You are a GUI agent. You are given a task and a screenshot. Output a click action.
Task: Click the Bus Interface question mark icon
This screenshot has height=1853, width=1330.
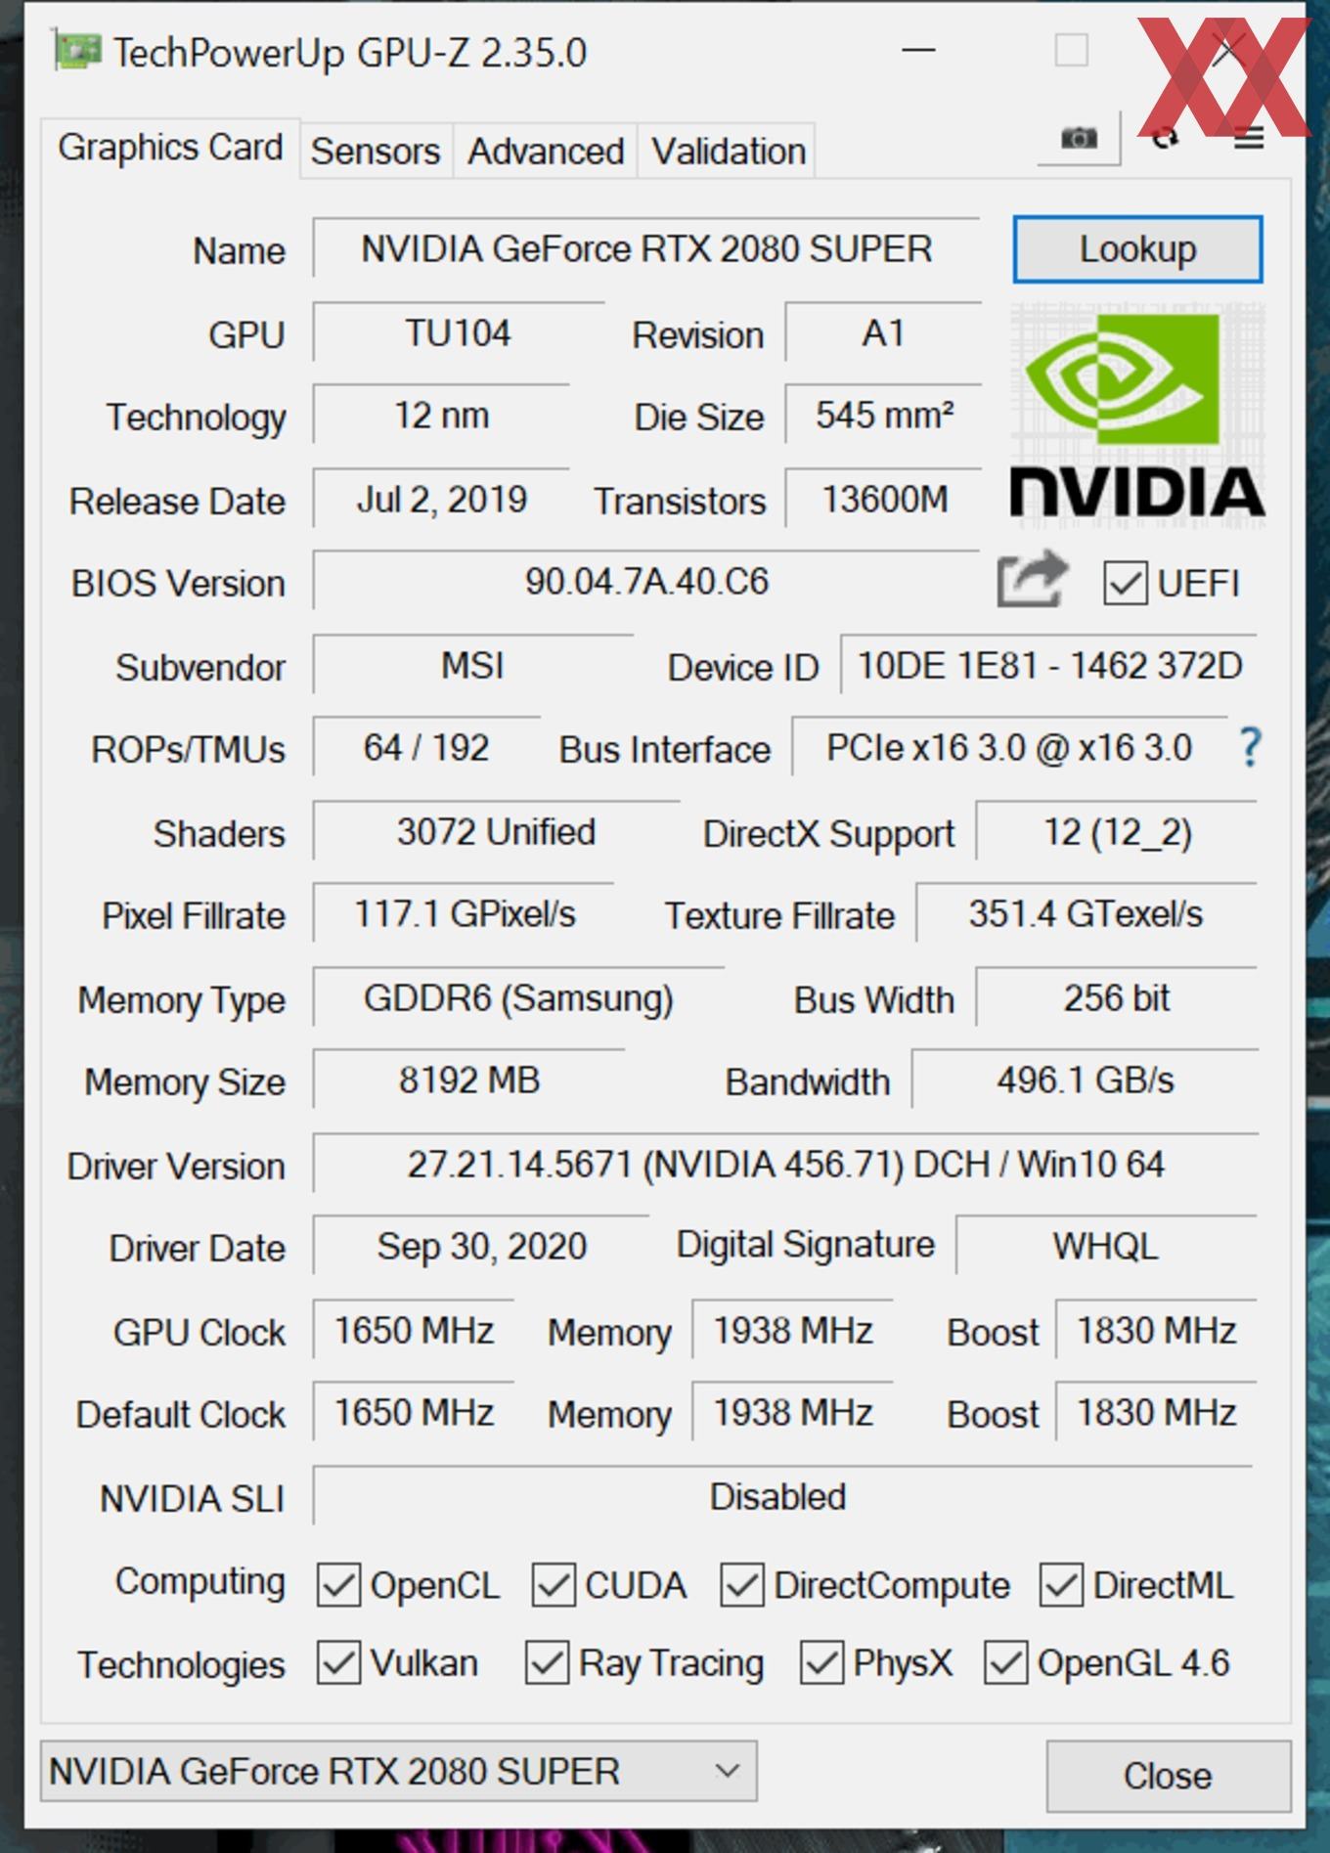(1249, 748)
